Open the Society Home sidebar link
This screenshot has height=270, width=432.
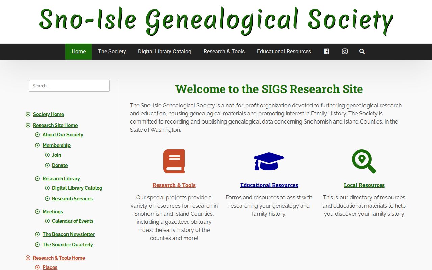click(49, 114)
